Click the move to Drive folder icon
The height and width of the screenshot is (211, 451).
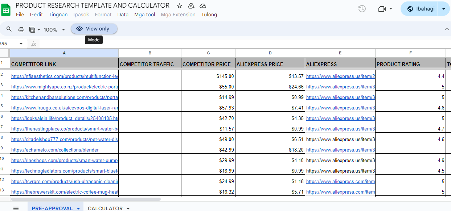(x=191, y=6)
